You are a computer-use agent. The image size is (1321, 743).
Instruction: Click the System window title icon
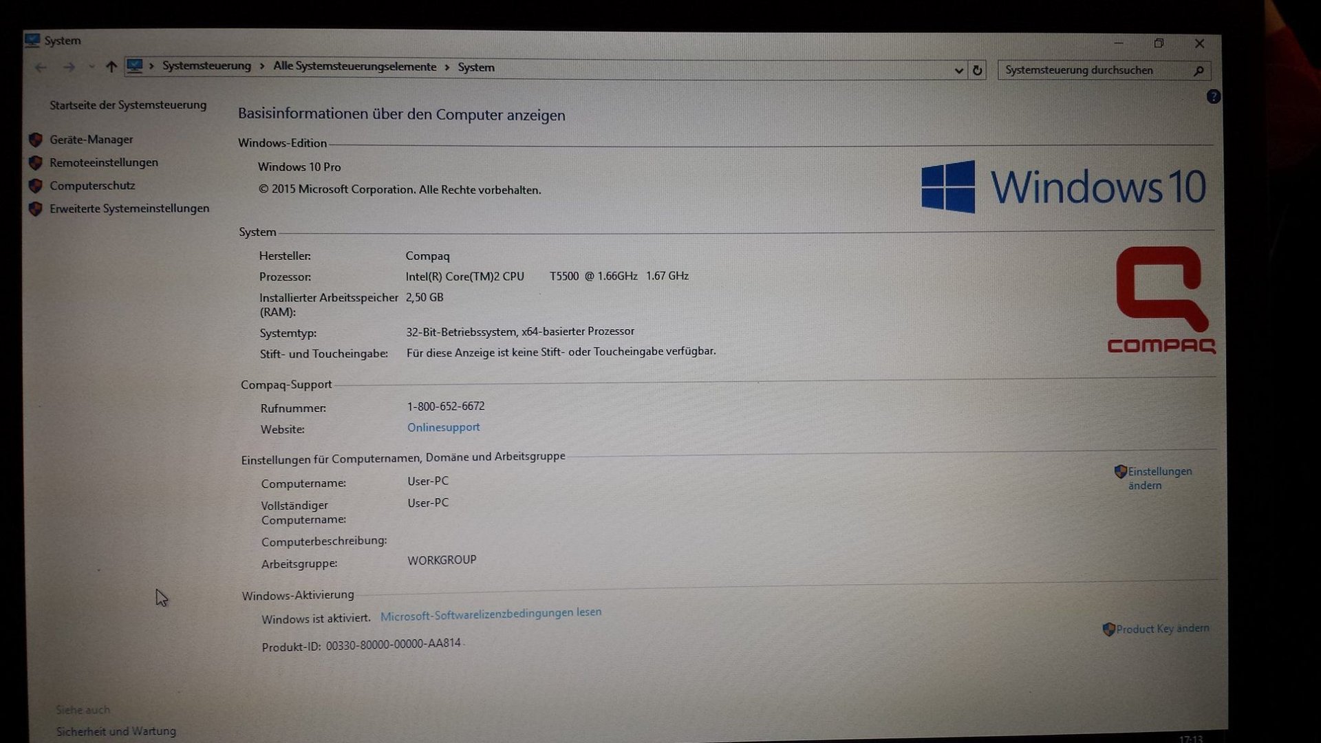pyautogui.click(x=32, y=40)
